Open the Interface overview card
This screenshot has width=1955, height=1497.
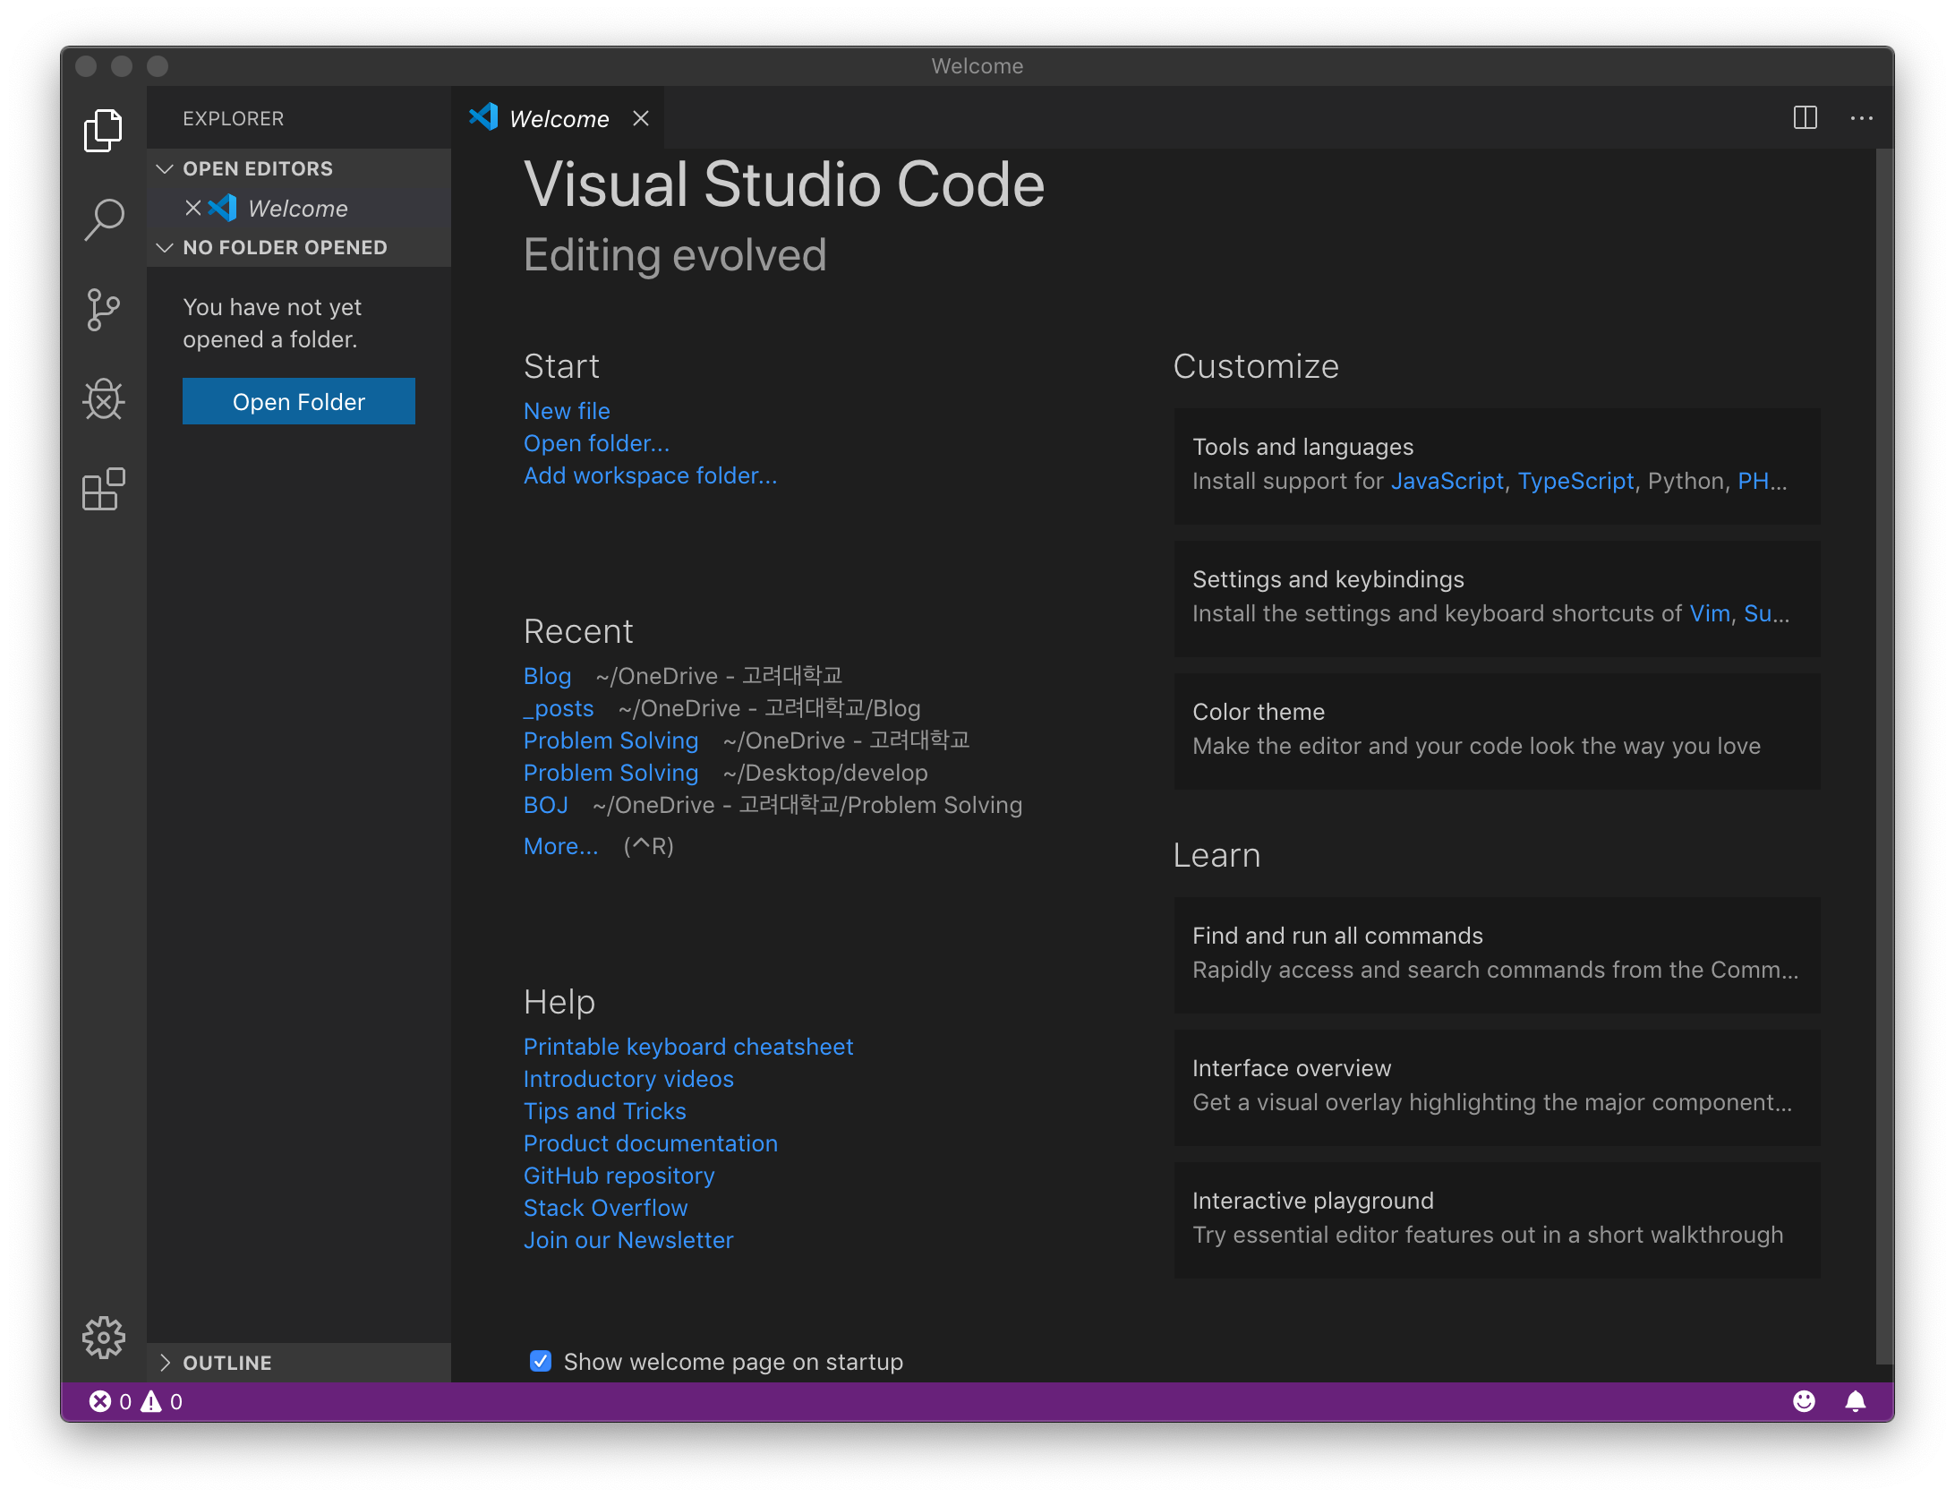click(x=1497, y=1087)
